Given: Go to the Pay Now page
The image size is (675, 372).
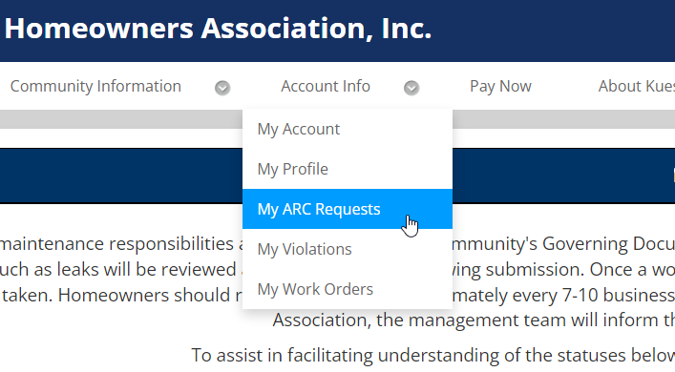Looking at the screenshot, I should pos(500,87).
